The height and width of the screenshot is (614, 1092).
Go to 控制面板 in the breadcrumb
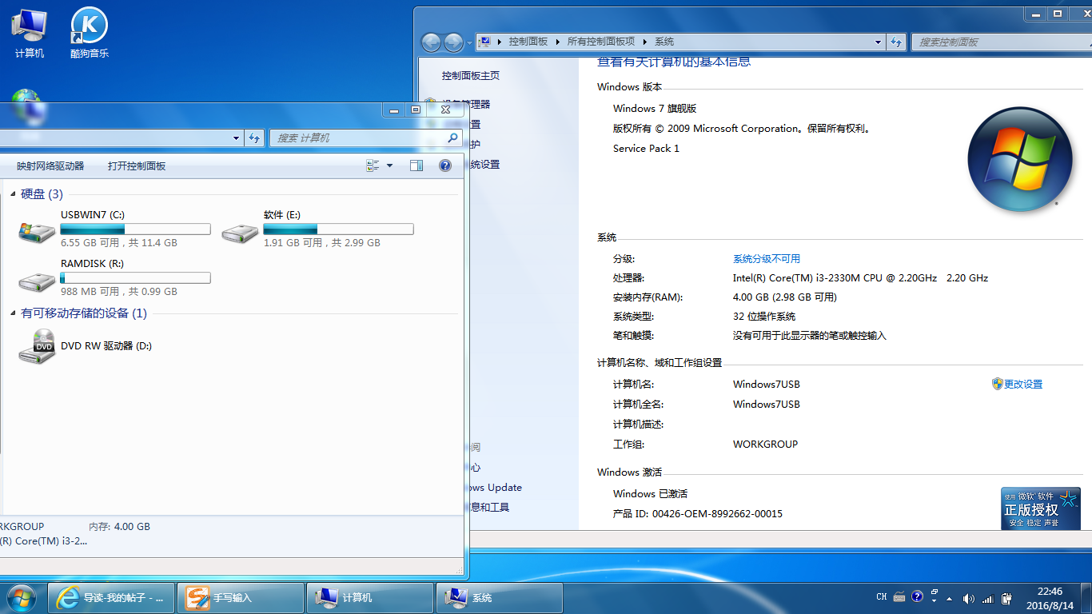click(x=528, y=42)
